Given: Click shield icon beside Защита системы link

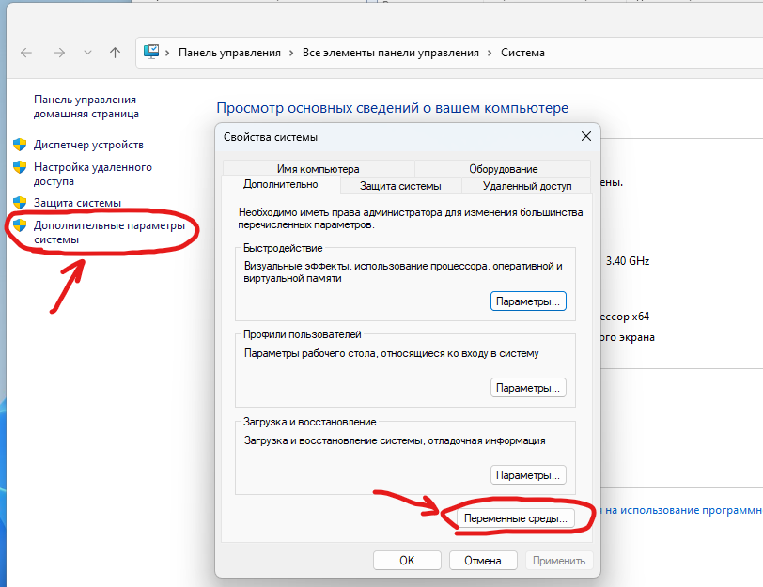Looking at the screenshot, I should [19, 203].
